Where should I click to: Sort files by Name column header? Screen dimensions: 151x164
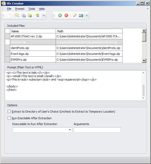pos(33,31)
